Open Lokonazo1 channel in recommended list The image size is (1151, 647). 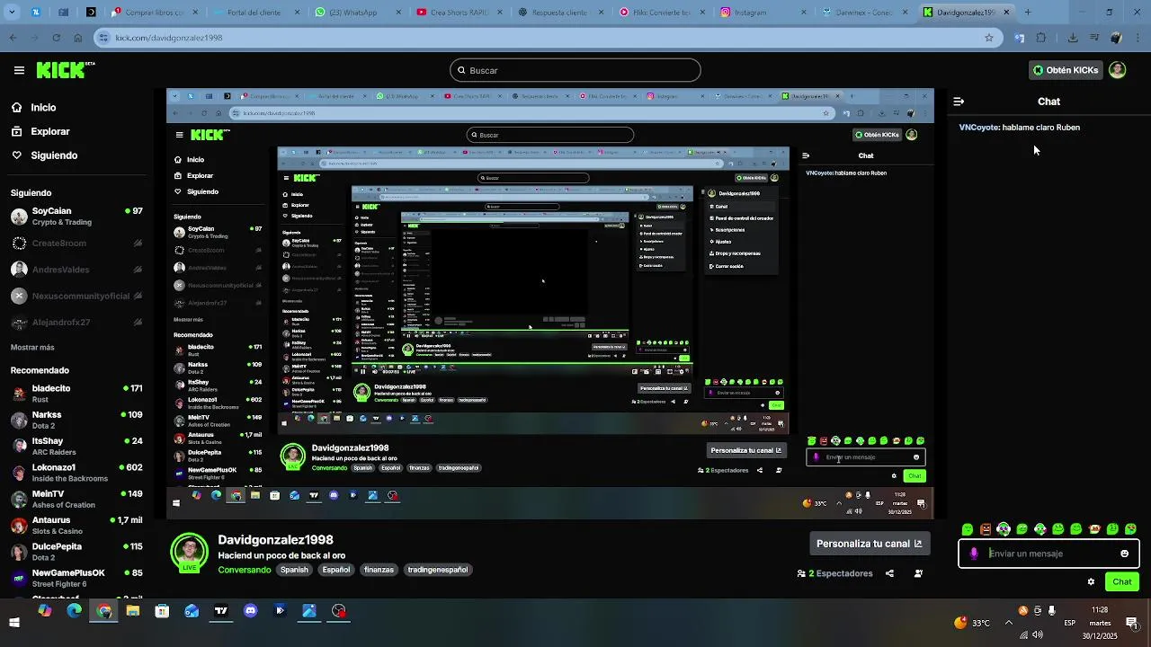76,473
